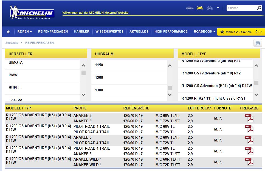Select the yellow motorcycle icon
The width and height of the screenshot is (265, 171).
[x=200, y=8]
